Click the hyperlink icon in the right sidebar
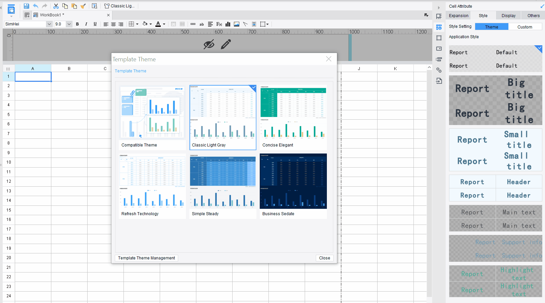 click(439, 70)
